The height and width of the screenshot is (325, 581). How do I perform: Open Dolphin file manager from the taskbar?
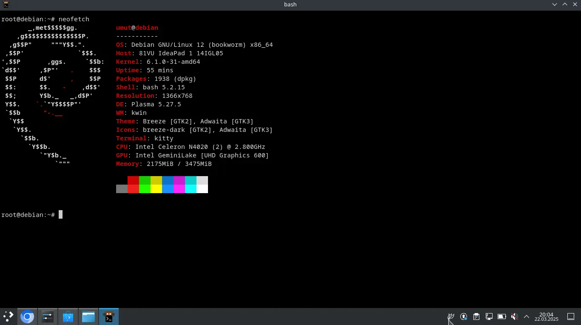tap(88, 316)
